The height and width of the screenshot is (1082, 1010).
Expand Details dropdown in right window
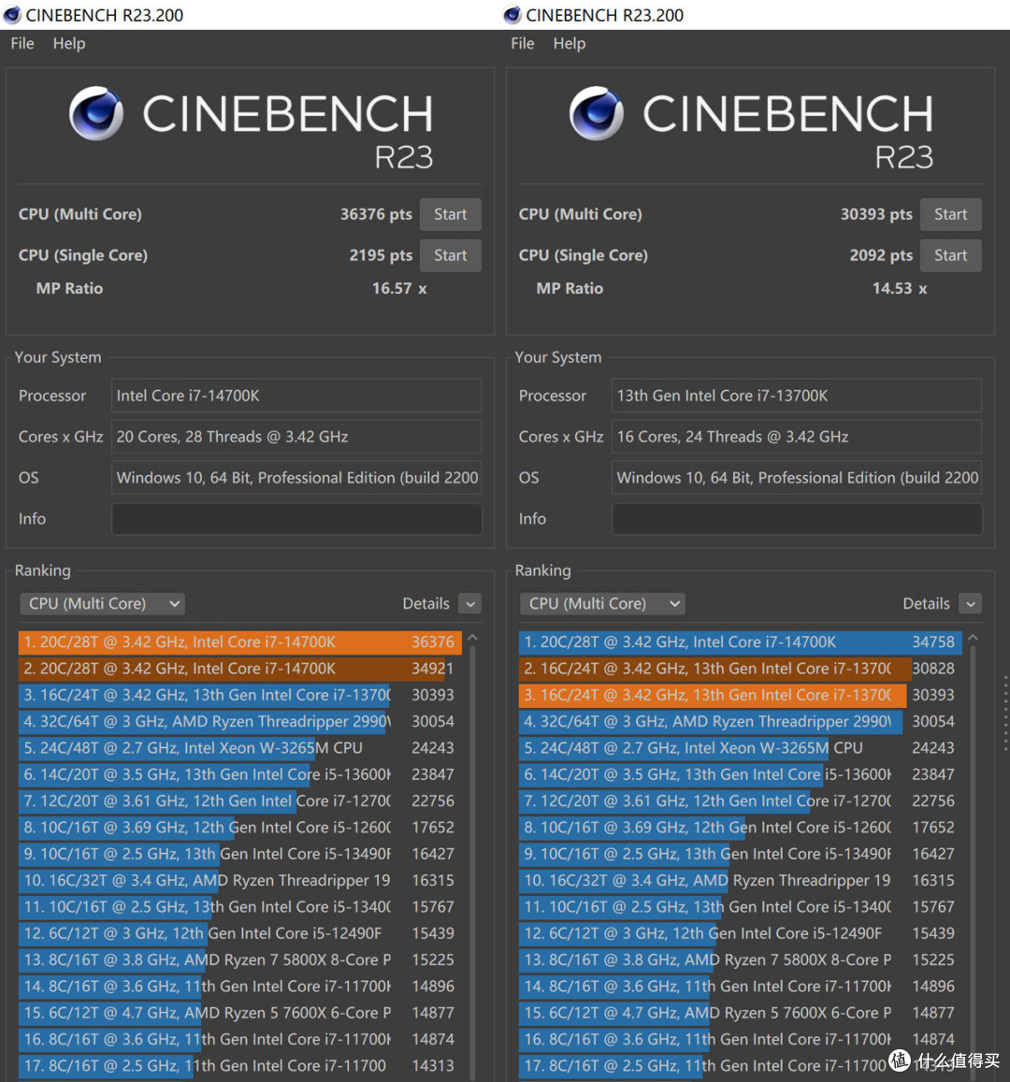pyautogui.click(x=971, y=604)
